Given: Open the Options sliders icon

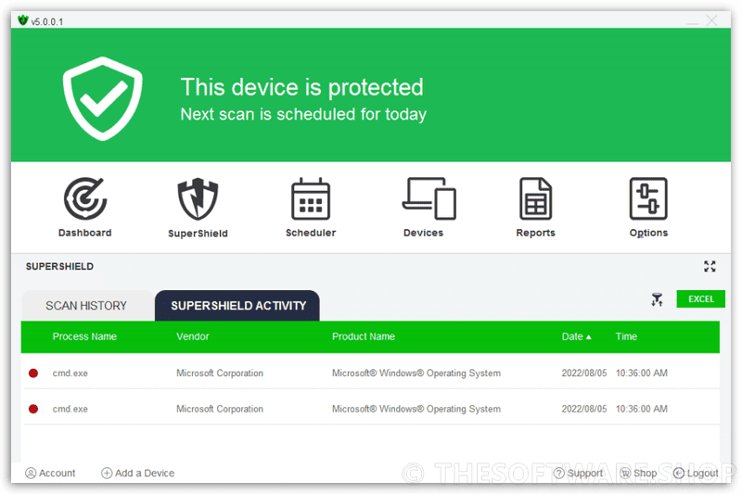Looking at the screenshot, I should tap(648, 198).
